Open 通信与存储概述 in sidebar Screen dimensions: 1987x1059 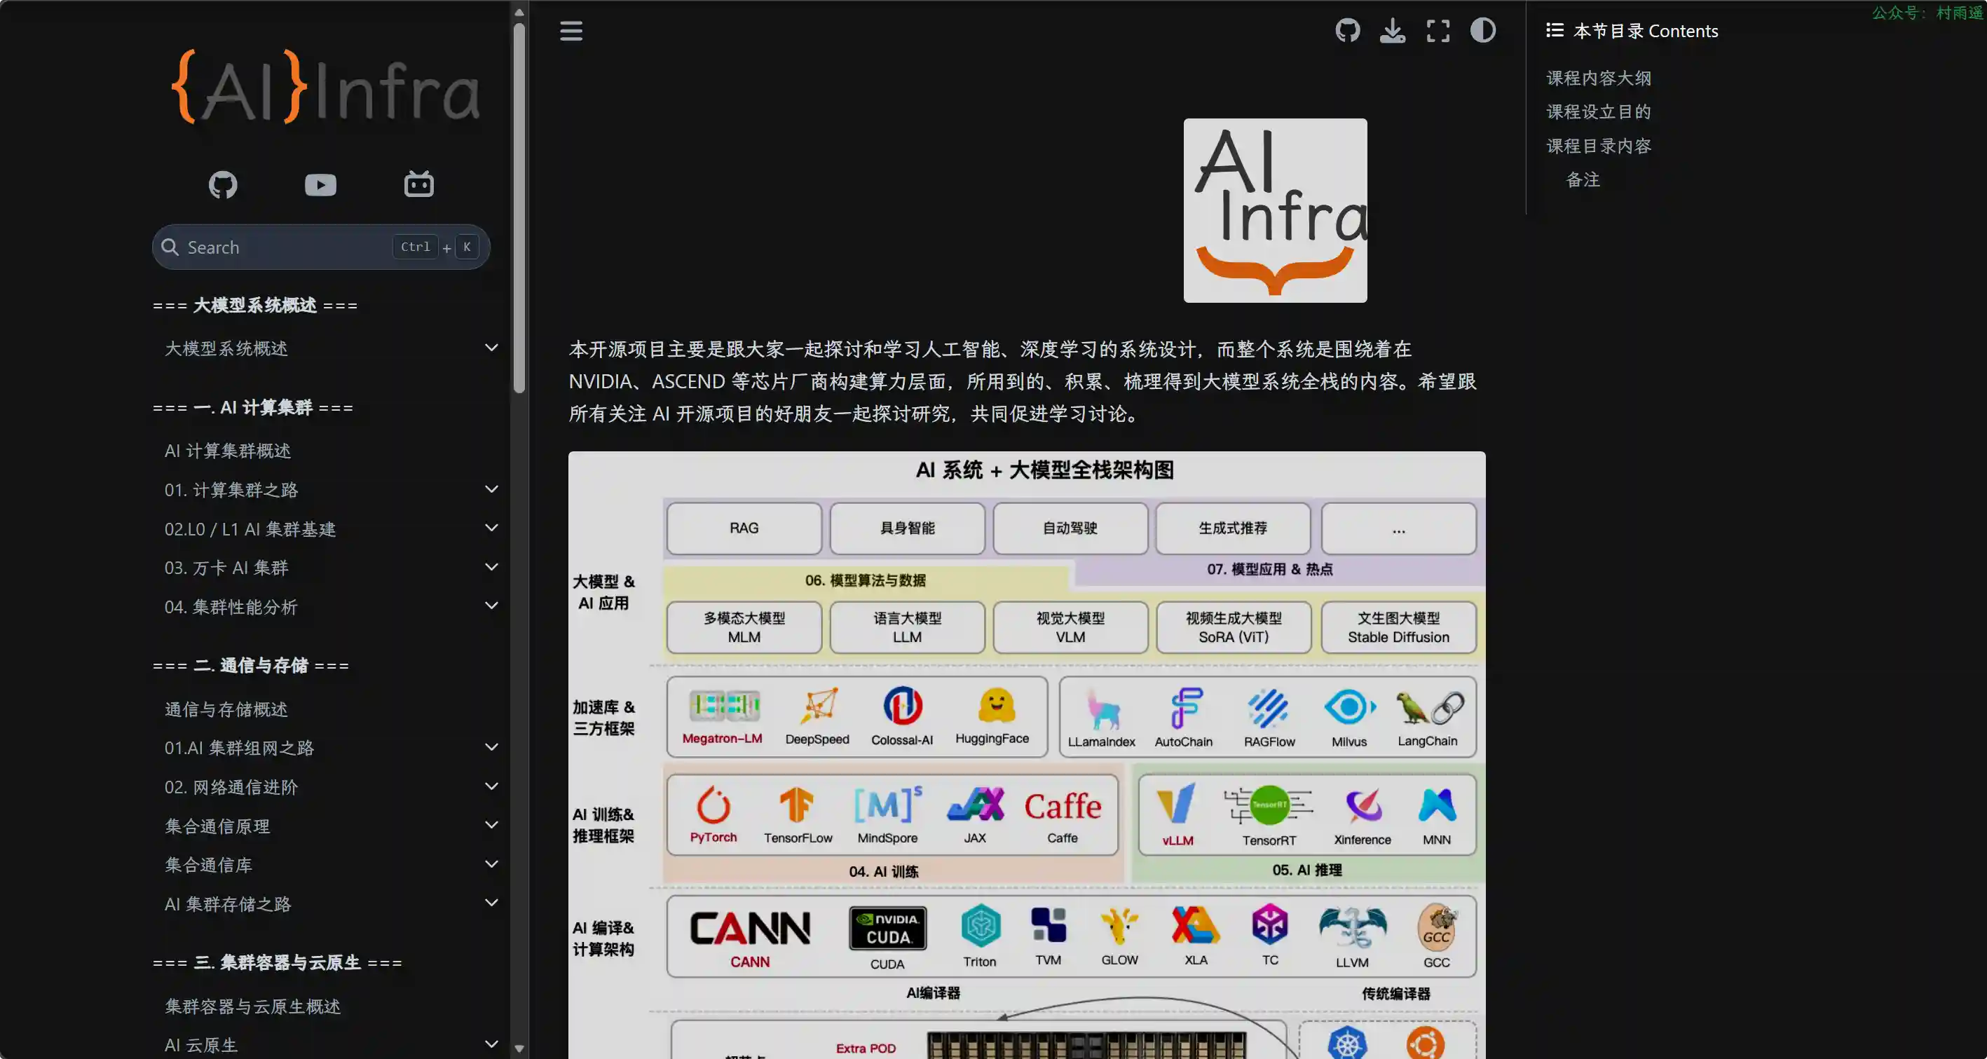(x=226, y=709)
